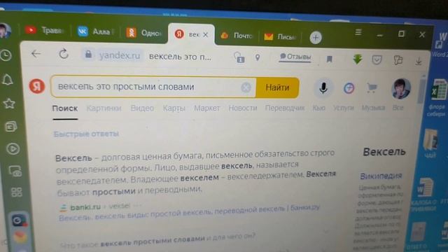Open history from the sidebar clock icon
Viewport: 448px width, 252px height.
[x=6, y=55]
